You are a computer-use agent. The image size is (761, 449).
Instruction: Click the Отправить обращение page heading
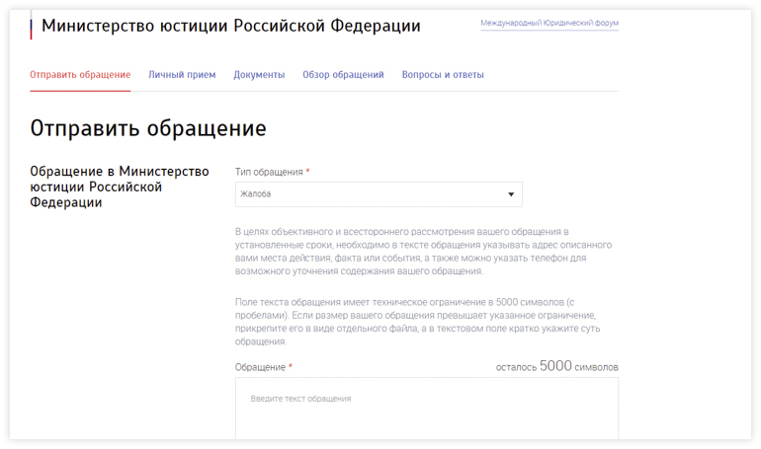tap(148, 128)
